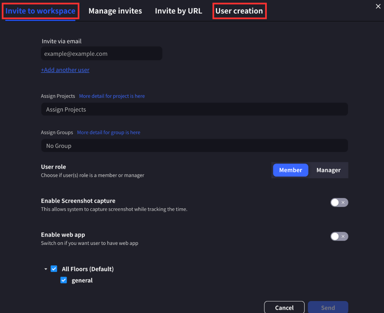Collapse the All Floors (Default) tree
Viewport: 384px width, 313px height.
tap(46, 269)
